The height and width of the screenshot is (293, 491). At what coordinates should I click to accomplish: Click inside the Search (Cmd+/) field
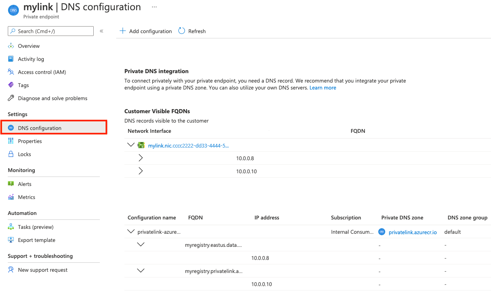(x=50, y=31)
